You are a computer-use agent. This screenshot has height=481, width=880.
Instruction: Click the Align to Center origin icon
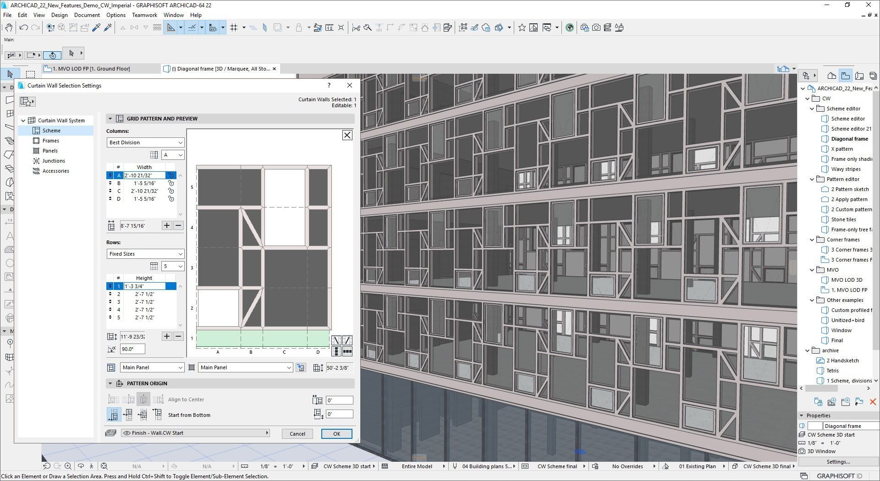tap(143, 399)
